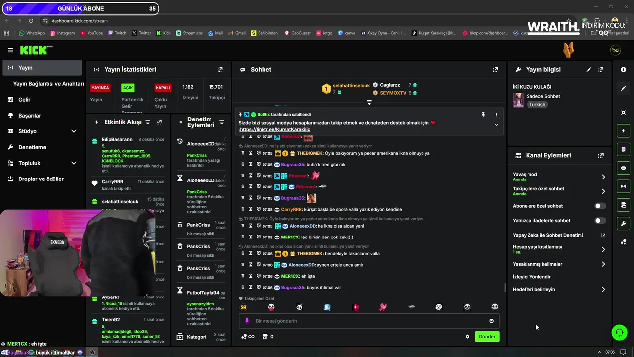The height and width of the screenshot is (357, 634).
Task: Pop out the Sohbet chat panel
Action: tap(495, 70)
